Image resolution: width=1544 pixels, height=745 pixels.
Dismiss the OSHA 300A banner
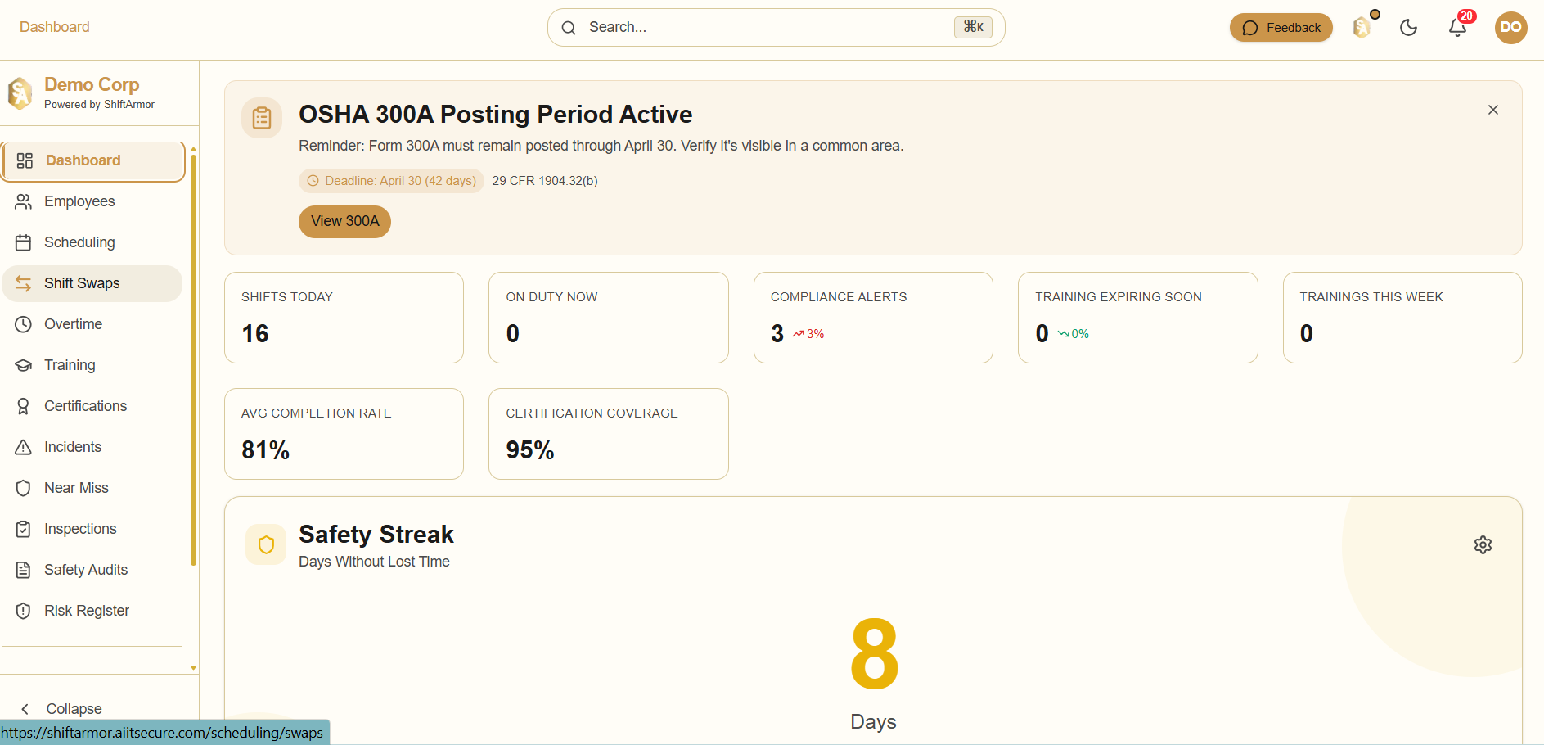pos(1493,110)
